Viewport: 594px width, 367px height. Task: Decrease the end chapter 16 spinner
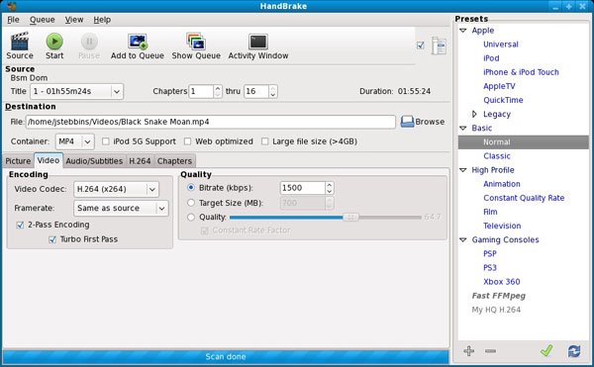click(273, 95)
